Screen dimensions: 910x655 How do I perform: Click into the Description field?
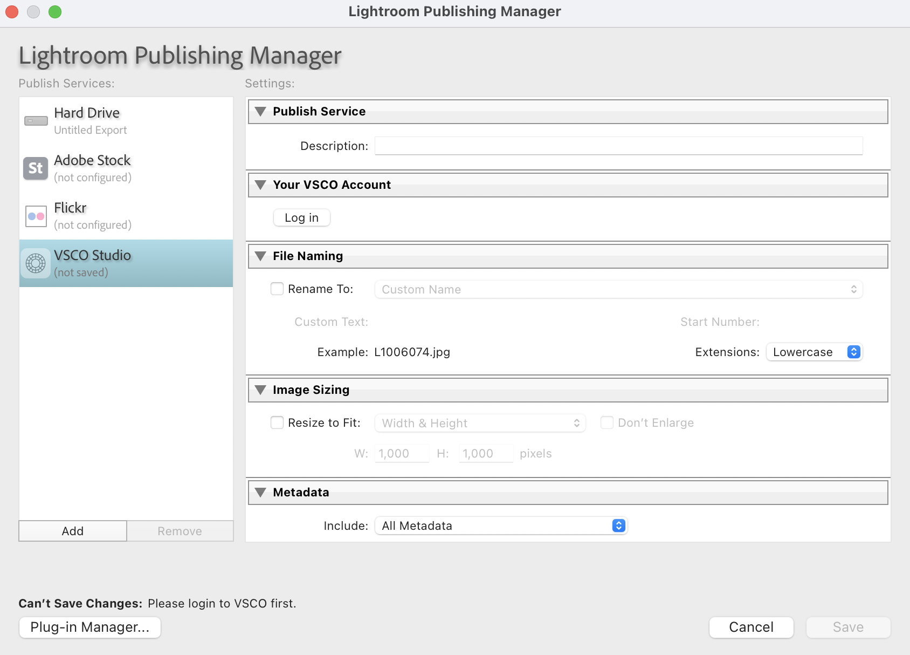[x=619, y=146]
